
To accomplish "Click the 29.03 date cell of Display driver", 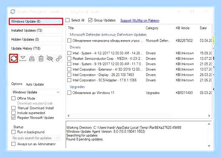I will [206, 75].
